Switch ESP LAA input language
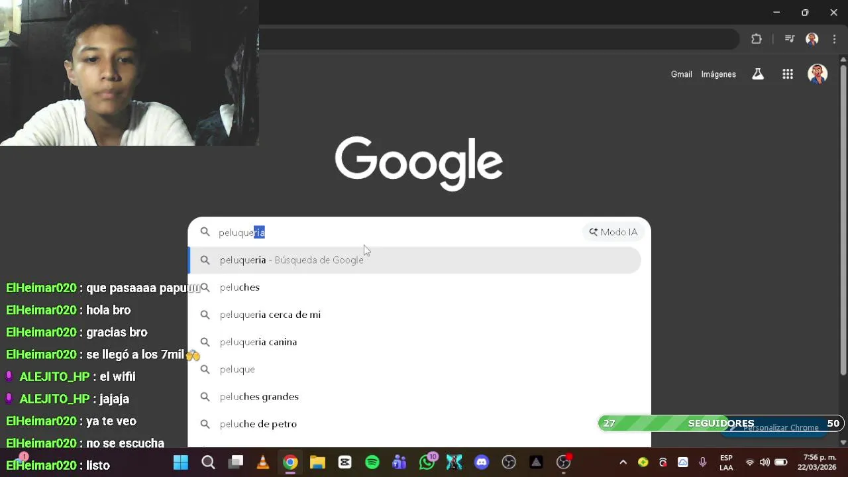 coord(726,462)
